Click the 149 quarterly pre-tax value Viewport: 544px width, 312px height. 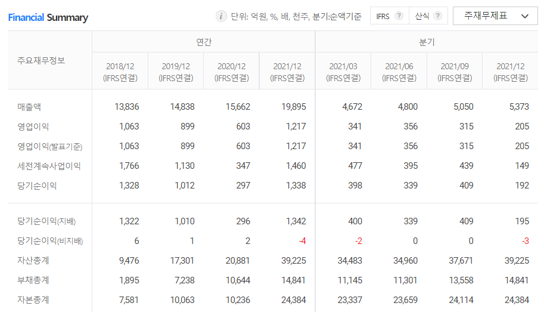click(522, 166)
